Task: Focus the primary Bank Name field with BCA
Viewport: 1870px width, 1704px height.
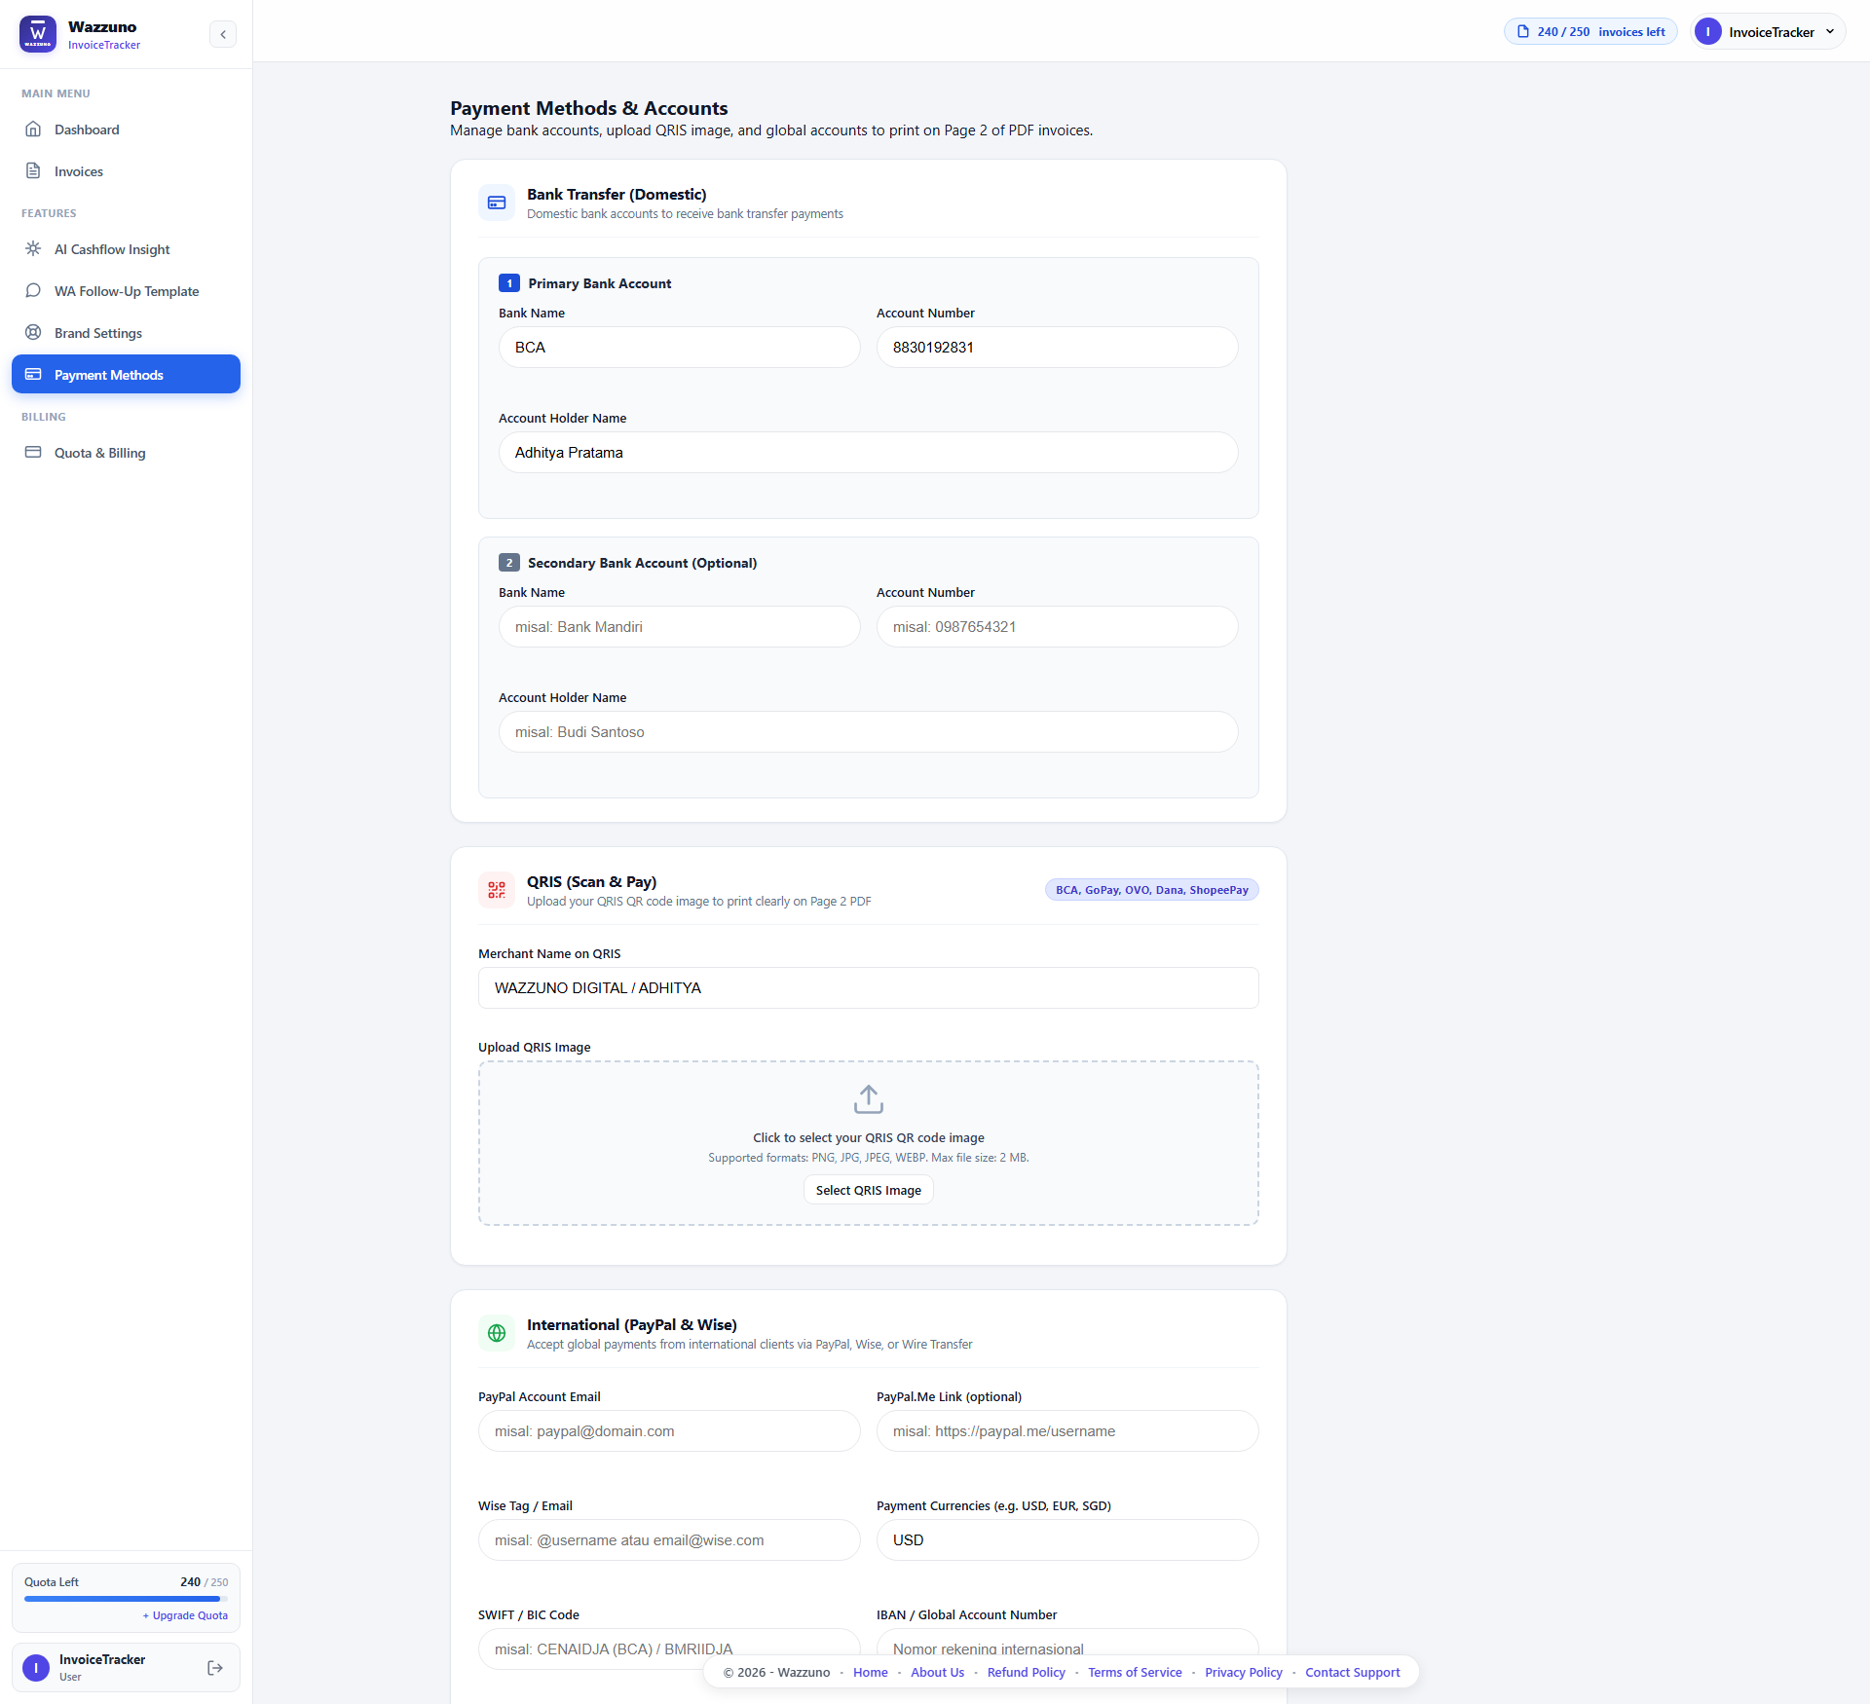Action: pos(679,348)
